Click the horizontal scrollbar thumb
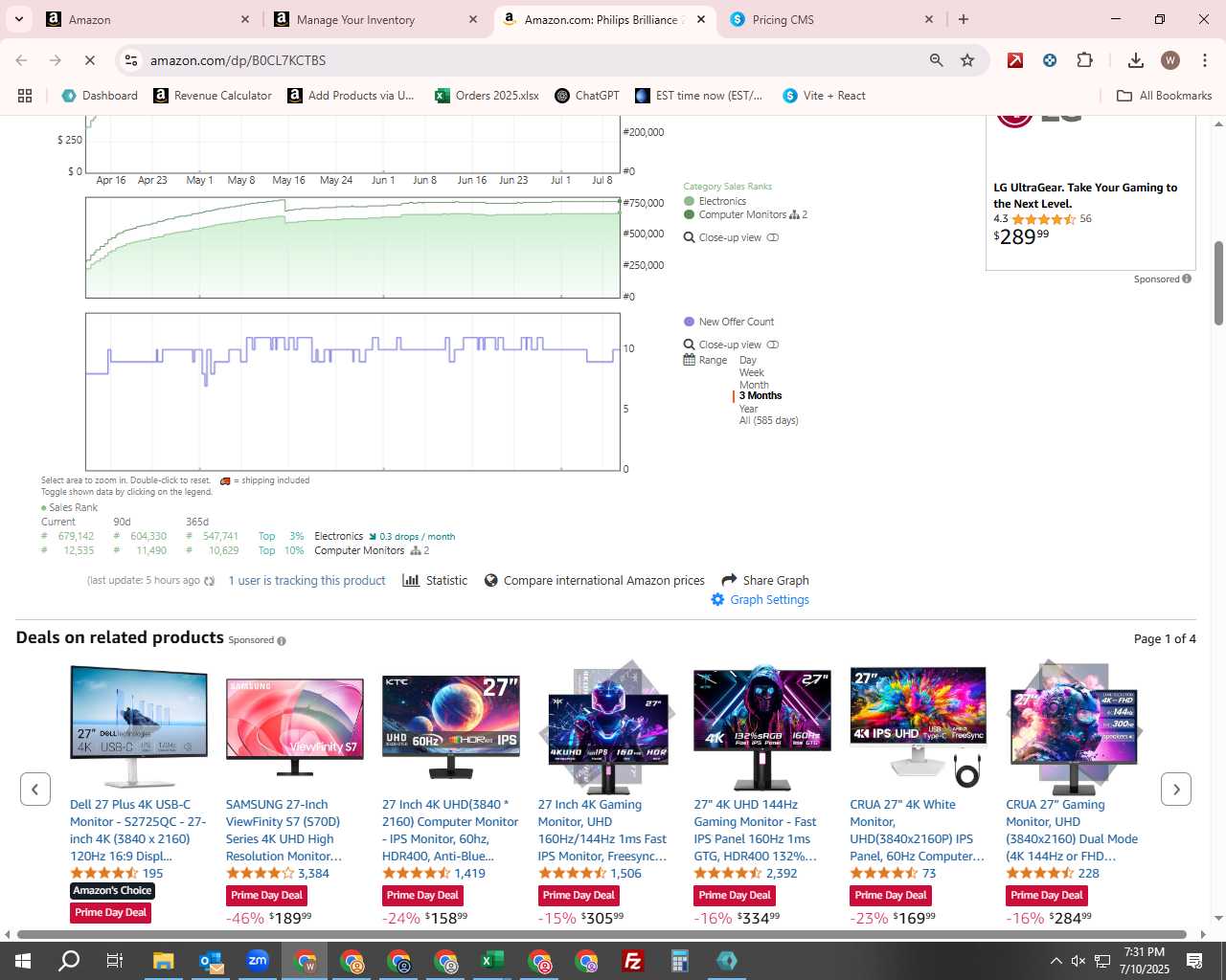The height and width of the screenshot is (980, 1226). pos(602,934)
